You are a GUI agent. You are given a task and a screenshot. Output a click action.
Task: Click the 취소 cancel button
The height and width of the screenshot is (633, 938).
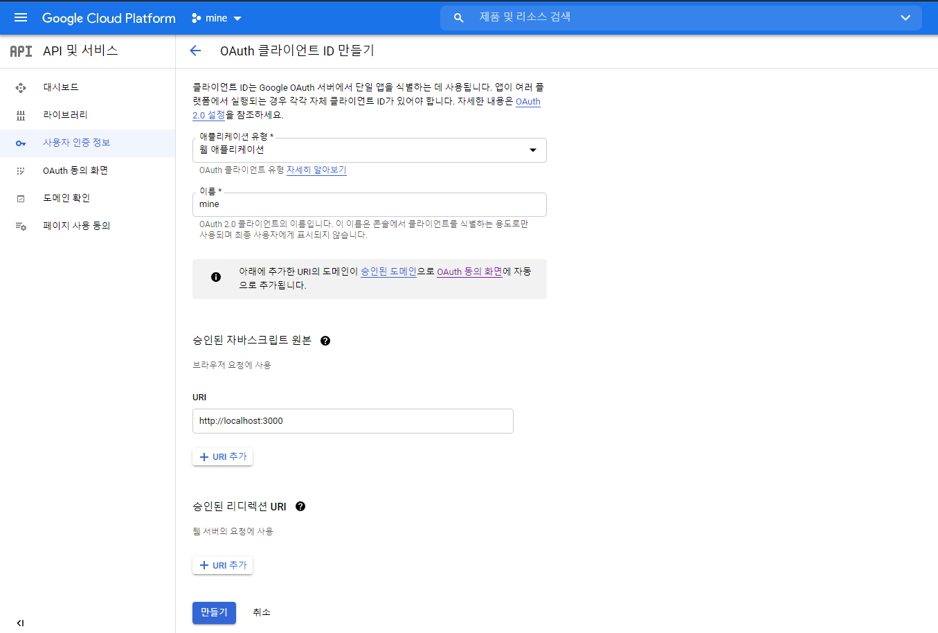[x=262, y=613]
